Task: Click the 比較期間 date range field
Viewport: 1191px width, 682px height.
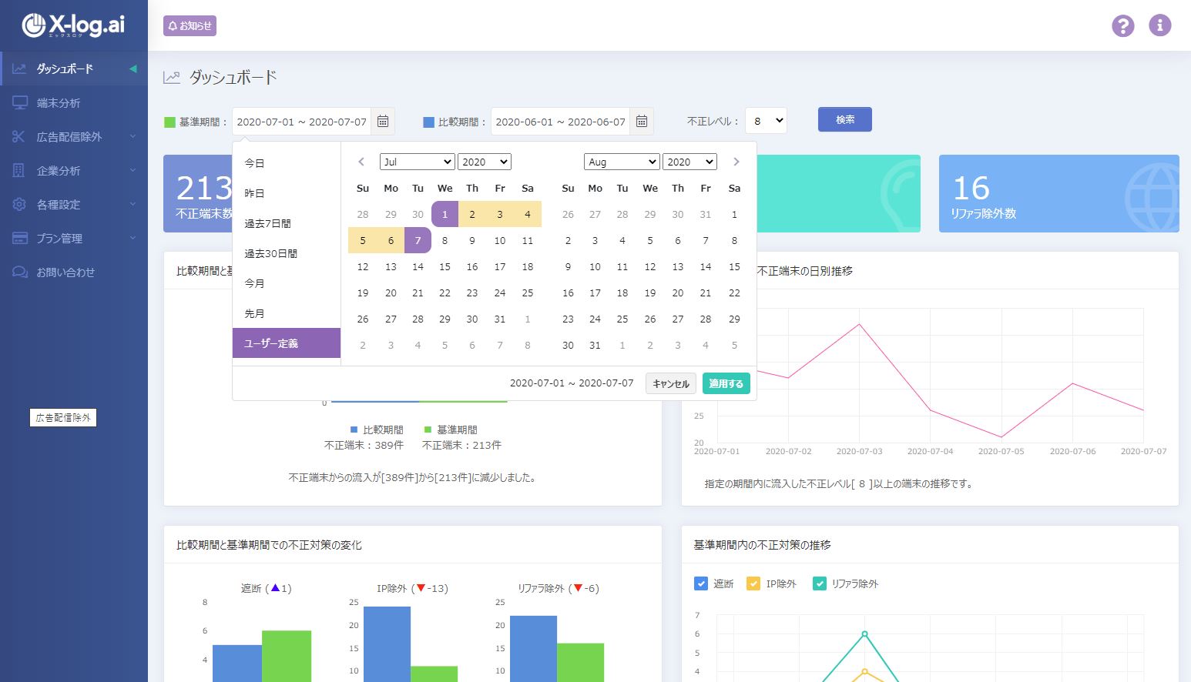Action: click(x=560, y=121)
